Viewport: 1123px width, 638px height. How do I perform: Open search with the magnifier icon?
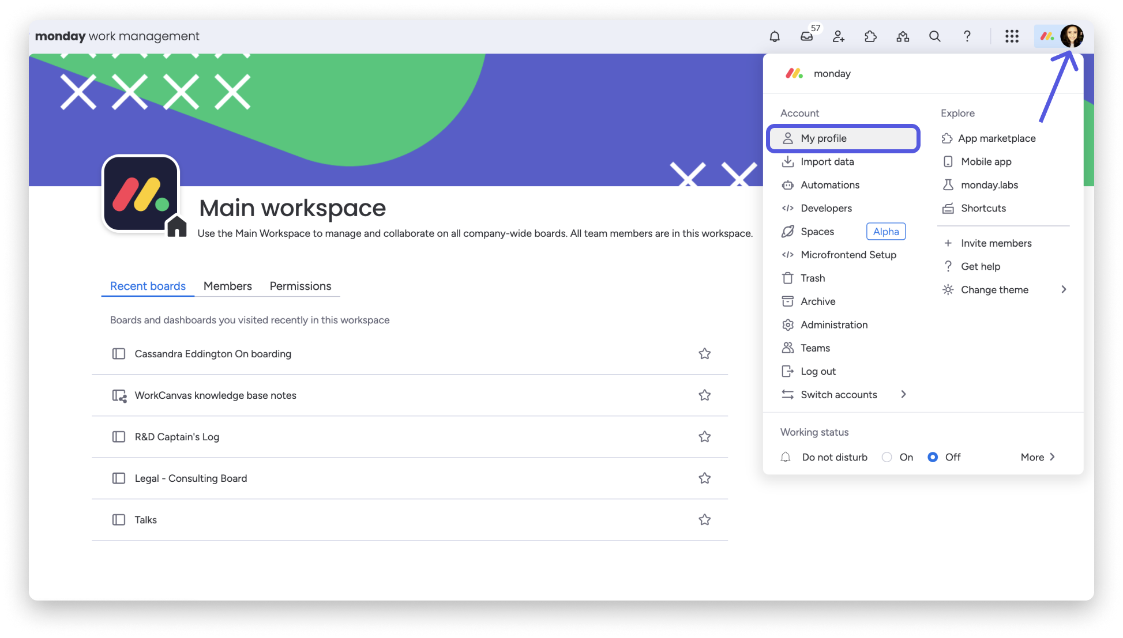click(x=935, y=36)
